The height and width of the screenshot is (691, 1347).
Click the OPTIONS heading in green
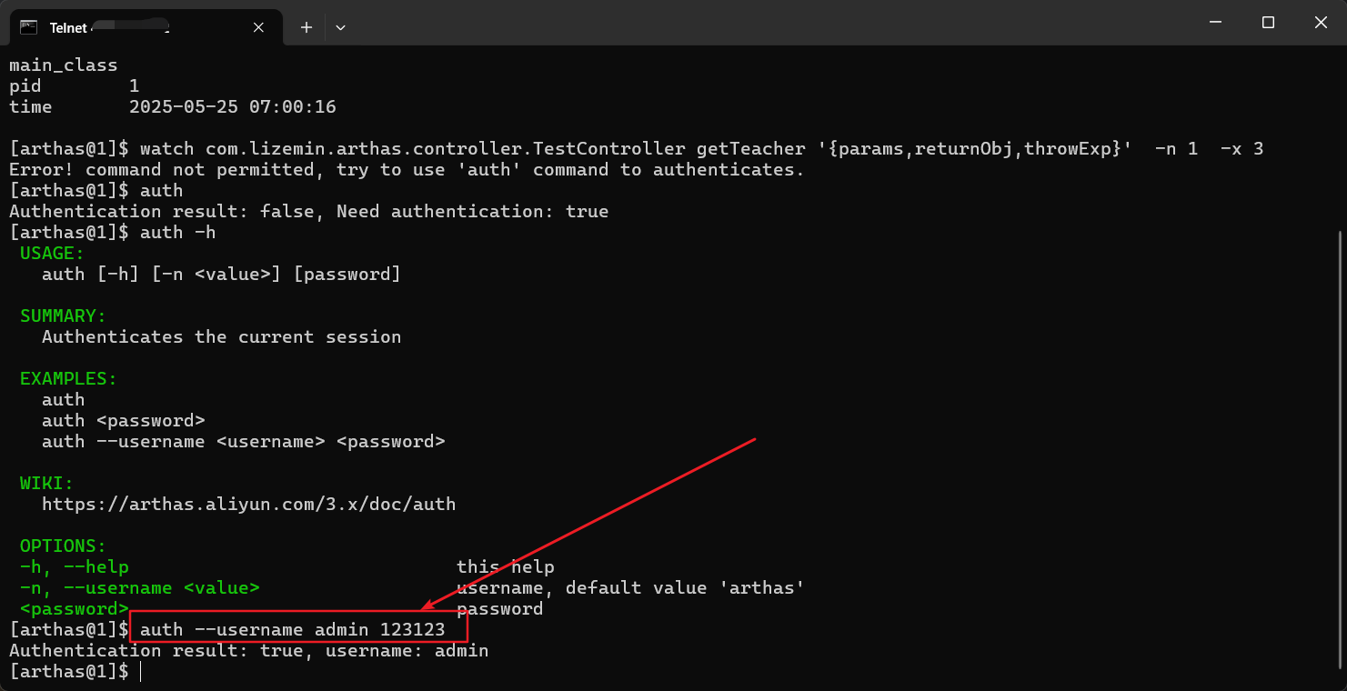[x=60, y=546]
